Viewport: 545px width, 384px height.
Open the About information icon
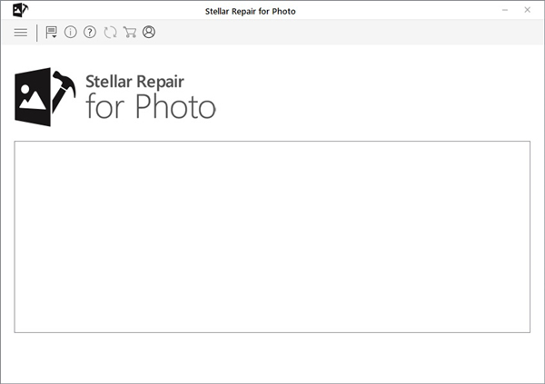point(71,33)
